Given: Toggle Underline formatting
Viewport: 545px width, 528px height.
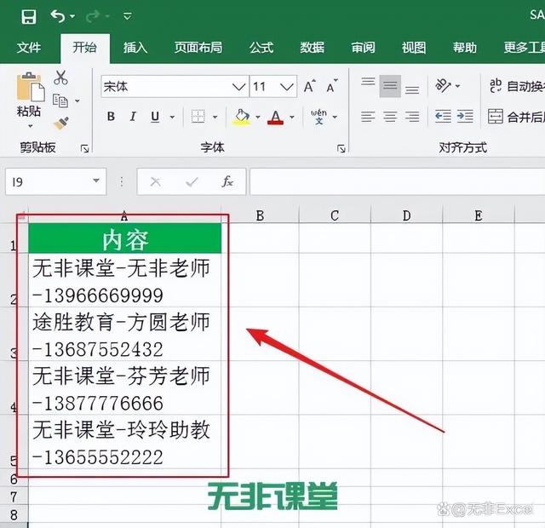Looking at the screenshot, I should [x=155, y=117].
